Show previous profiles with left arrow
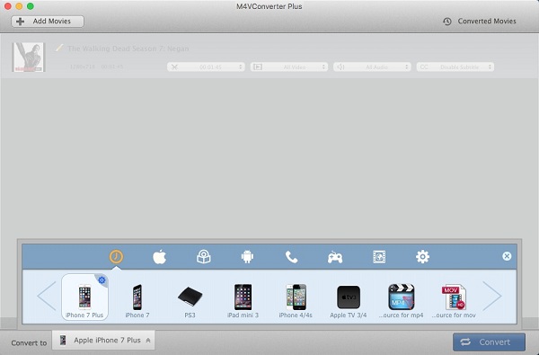Viewport: 539px width, 355px height. [x=47, y=296]
